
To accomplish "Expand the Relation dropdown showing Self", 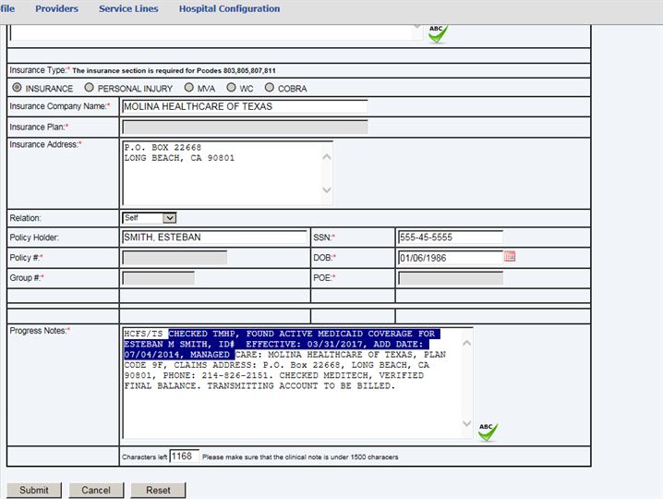I will click(x=149, y=218).
